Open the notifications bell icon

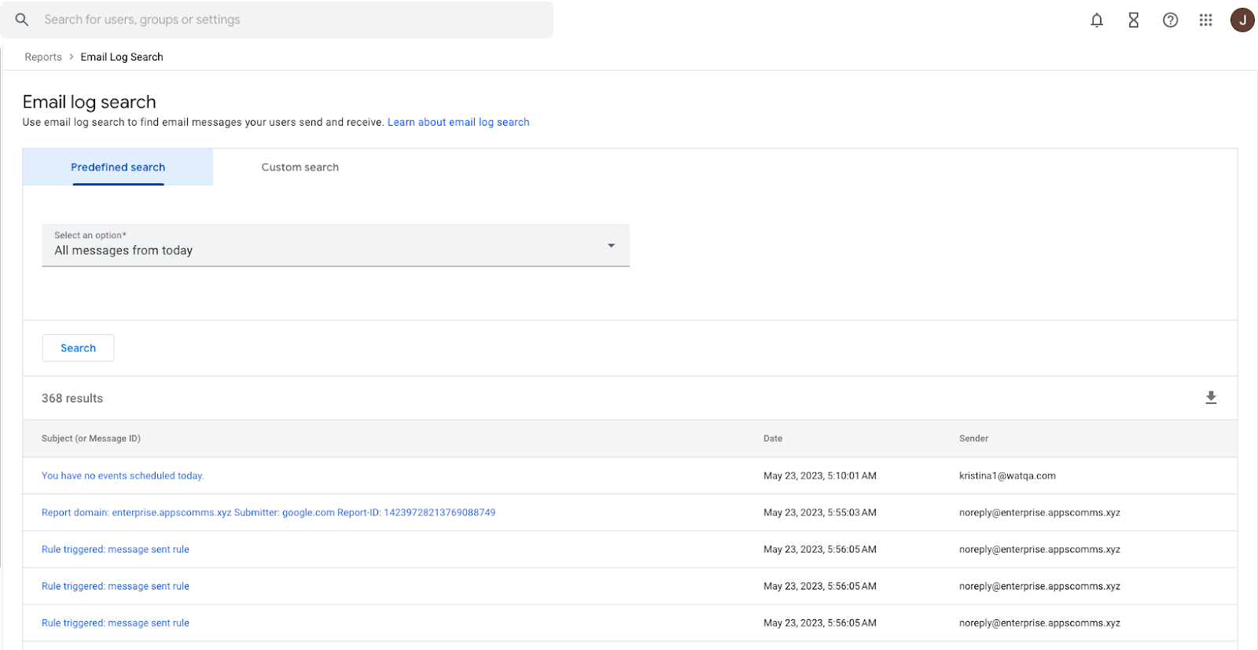pos(1097,20)
